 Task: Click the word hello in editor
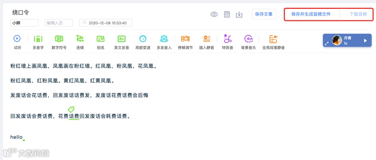(x=16, y=137)
